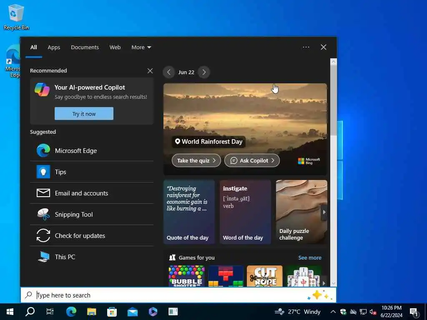The image size is (427, 320).
Task: Click the Ask Copilot button
Action: coord(252,160)
